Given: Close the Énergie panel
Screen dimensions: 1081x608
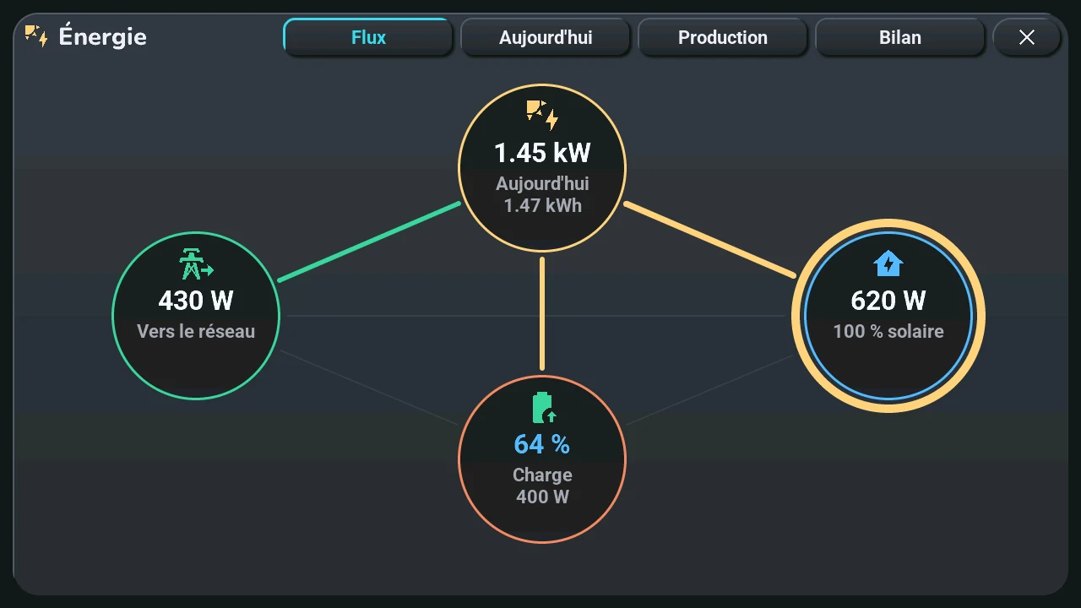Looking at the screenshot, I should (x=1027, y=37).
